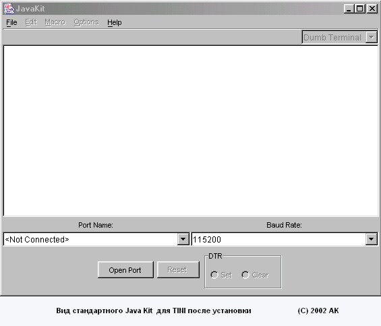Image resolution: width=381 pixels, height=326 pixels.
Task: Click the JavaKit application icon in title bar
Action: pos(9,9)
